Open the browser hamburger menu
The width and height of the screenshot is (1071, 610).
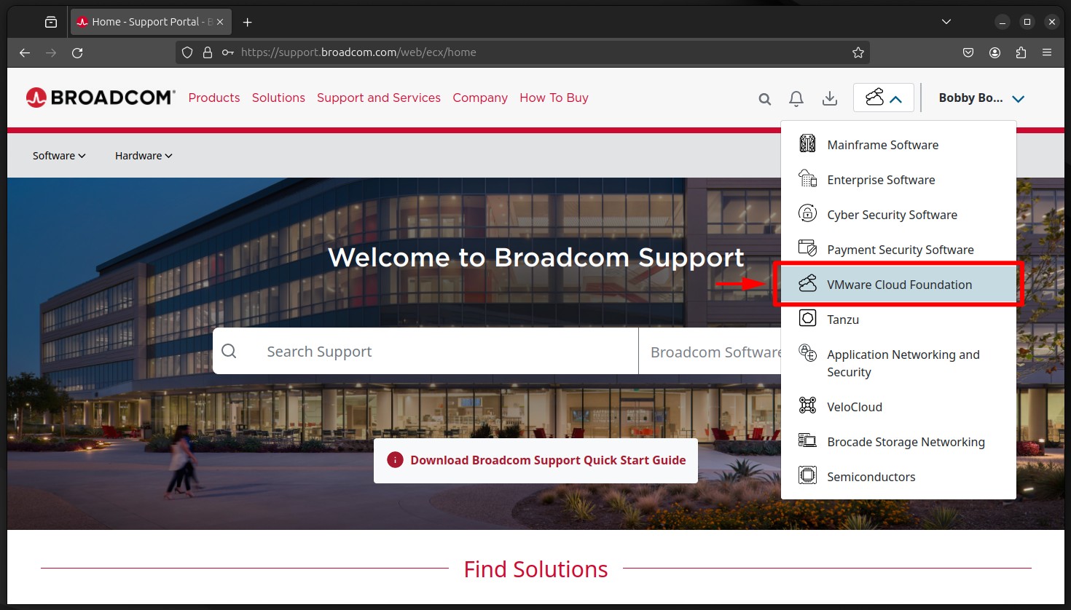pyautogui.click(x=1047, y=52)
